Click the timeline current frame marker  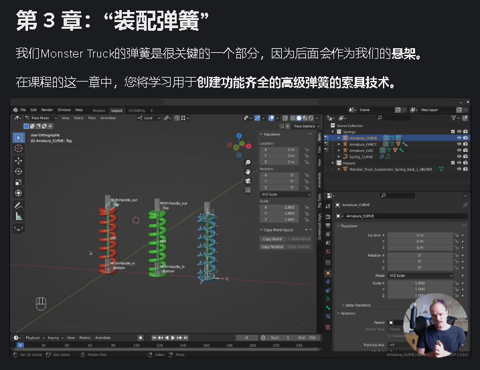20,345
